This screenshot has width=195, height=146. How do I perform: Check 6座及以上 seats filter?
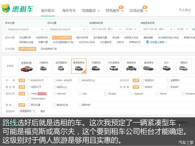(x=54, y=87)
